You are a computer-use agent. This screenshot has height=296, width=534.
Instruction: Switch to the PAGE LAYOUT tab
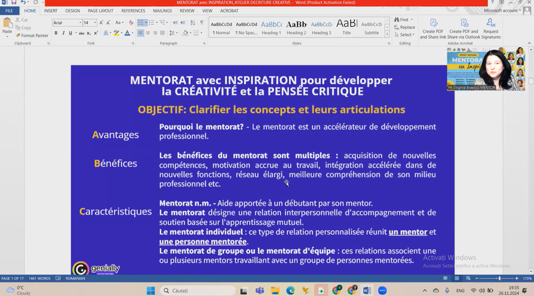tap(100, 11)
